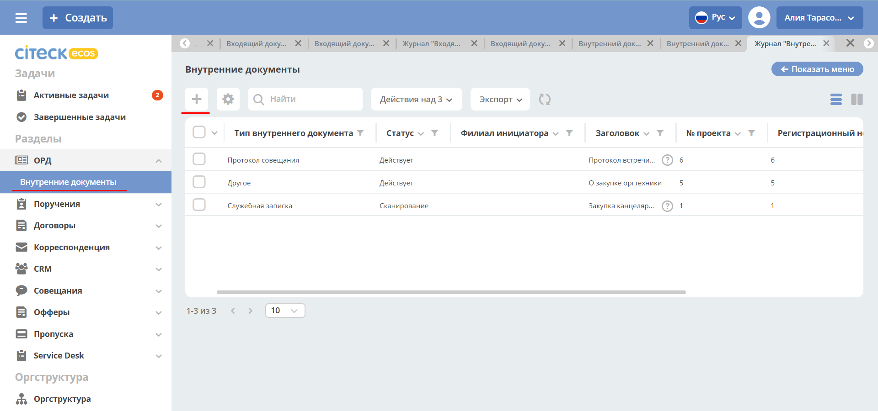Expand the Офферы section

click(159, 313)
